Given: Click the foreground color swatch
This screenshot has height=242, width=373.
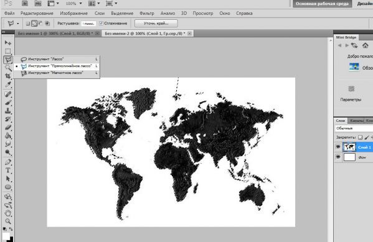Looking at the screenshot, I should pos(6,236).
